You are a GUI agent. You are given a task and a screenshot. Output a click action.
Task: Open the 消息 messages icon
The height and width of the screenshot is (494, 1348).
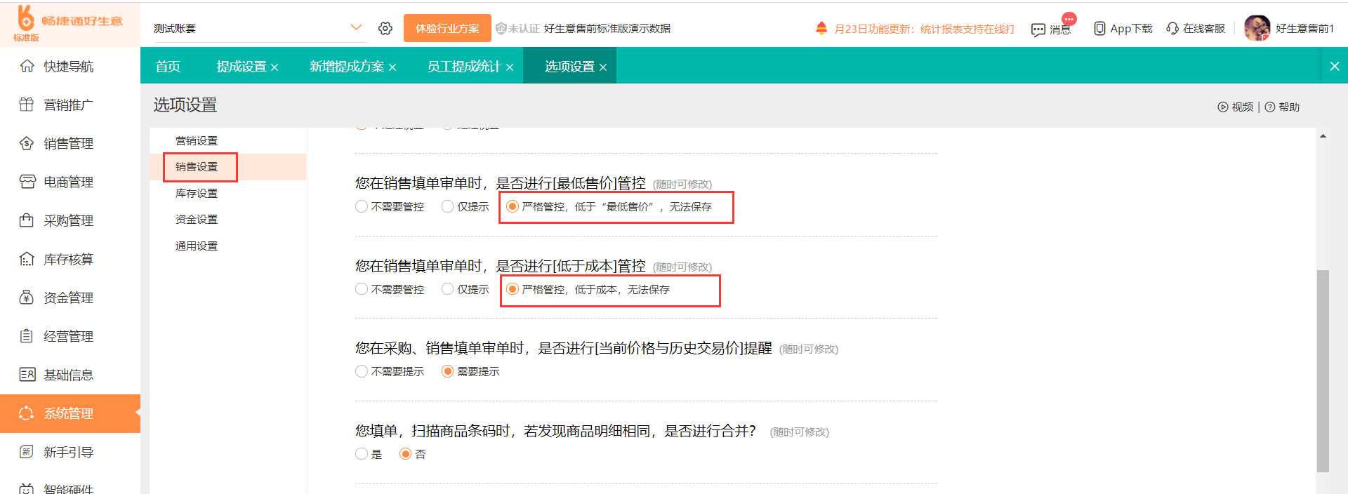1038,29
